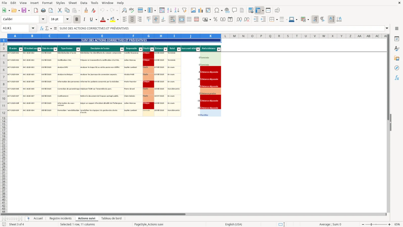Click the Print icon

[x=43, y=10]
